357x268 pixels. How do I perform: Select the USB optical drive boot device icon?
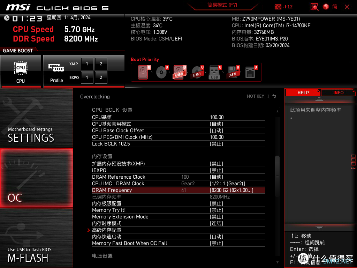[x=197, y=72]
